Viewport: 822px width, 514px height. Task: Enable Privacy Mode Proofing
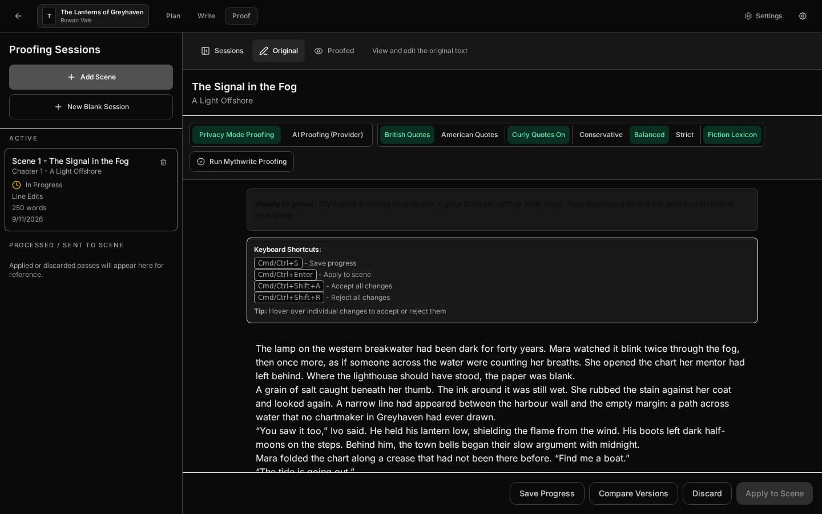(236, 135)
